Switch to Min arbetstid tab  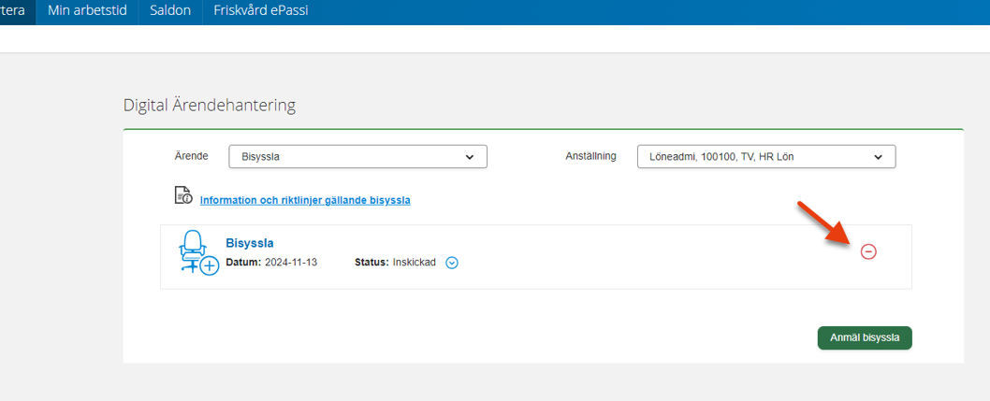click(x=87, y=10)
